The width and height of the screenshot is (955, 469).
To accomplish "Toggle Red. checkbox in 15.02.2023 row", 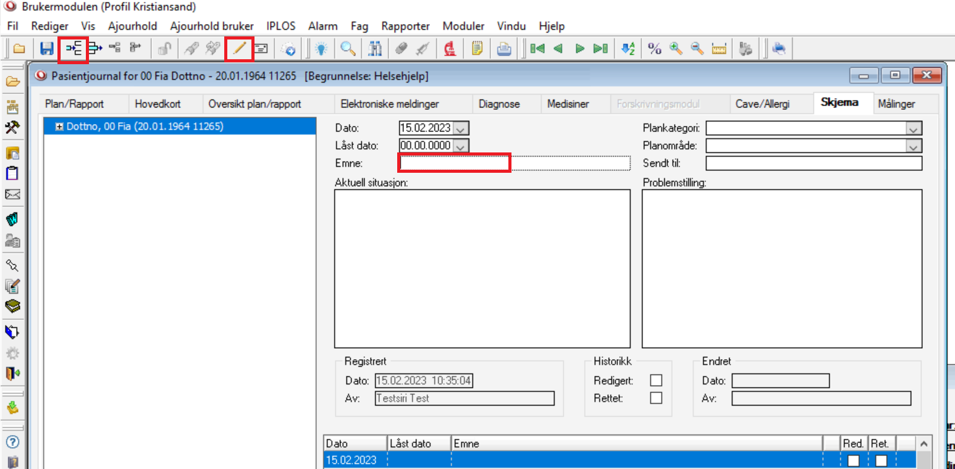I will 854,460.
